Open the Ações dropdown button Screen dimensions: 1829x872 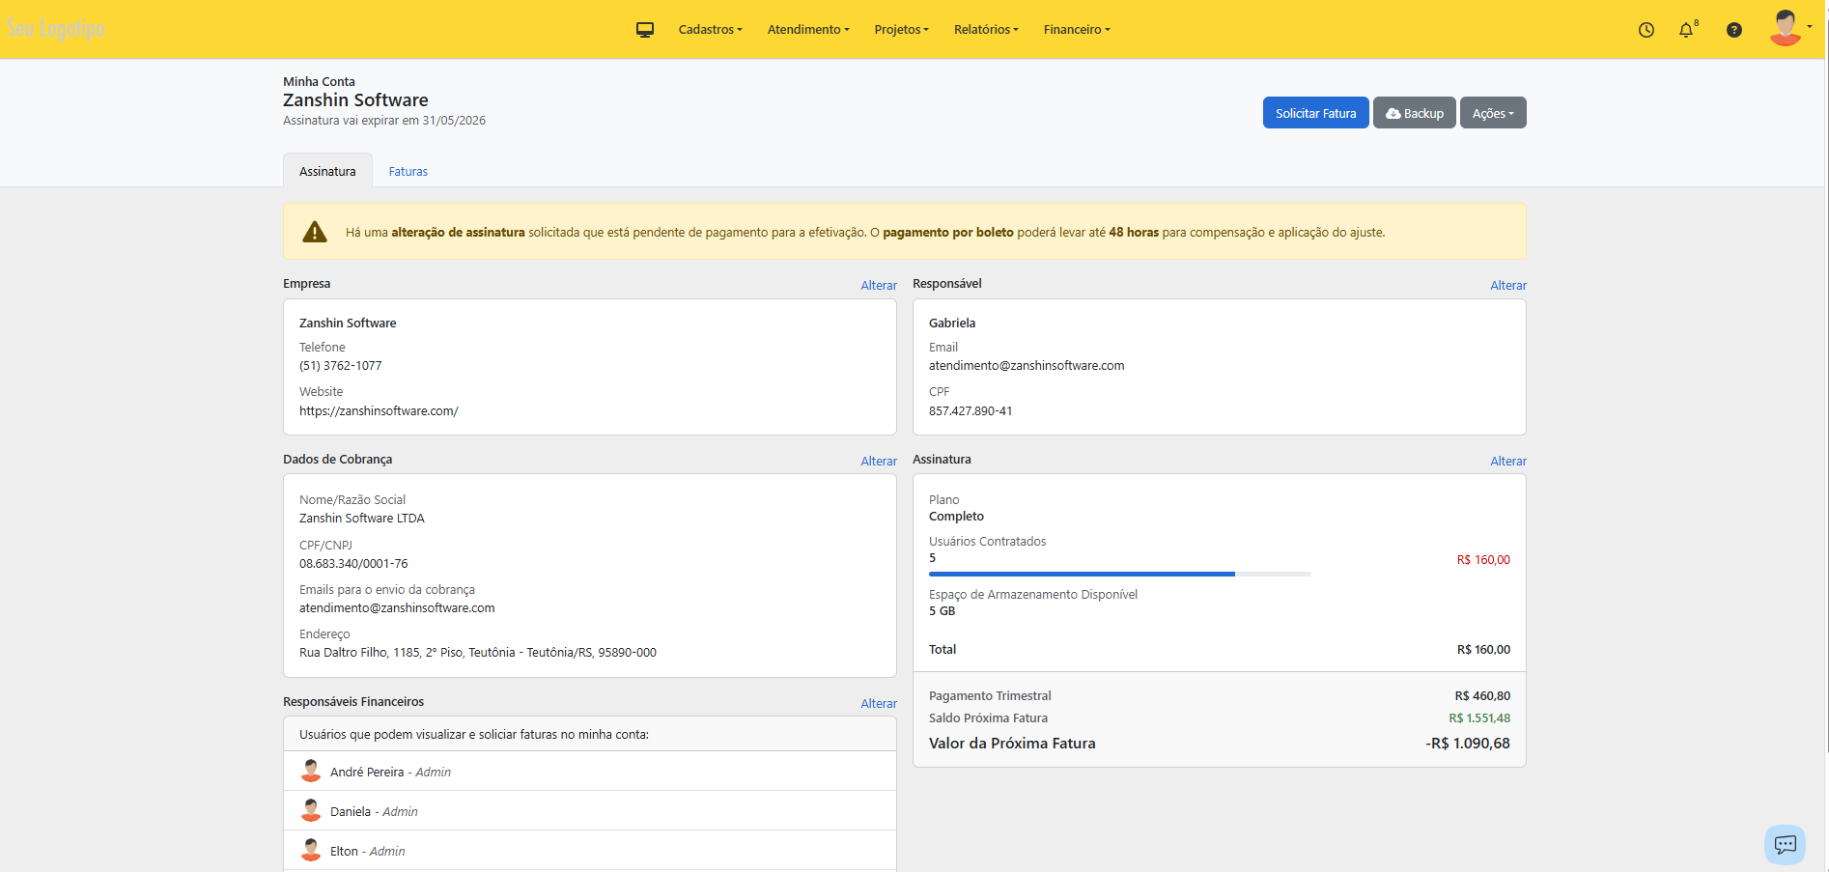[x=1492, y=113]
